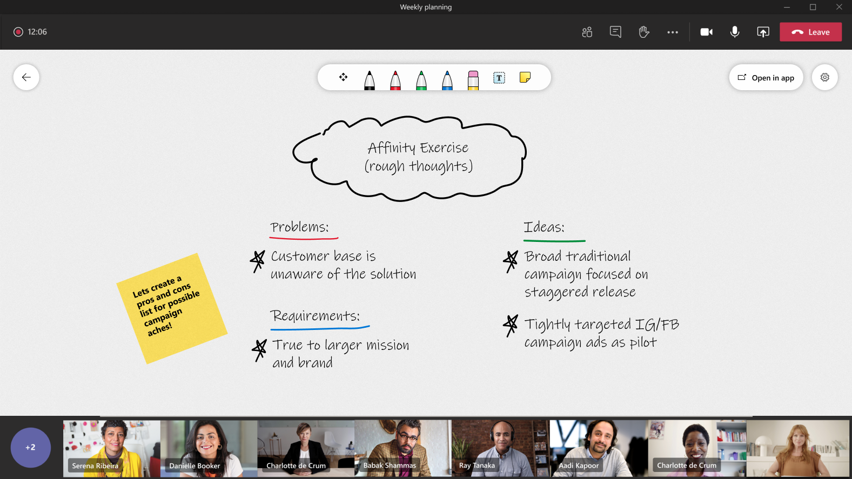Screen dimensions: 852x479
Task: Select the red pen tool
Action: 395,79
